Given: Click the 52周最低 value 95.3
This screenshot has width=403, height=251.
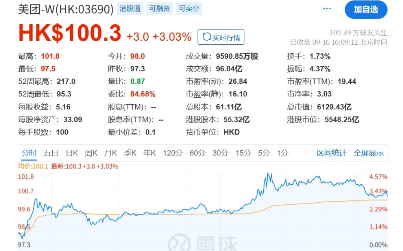Looking at the screenshot, I should pos(64,94).
